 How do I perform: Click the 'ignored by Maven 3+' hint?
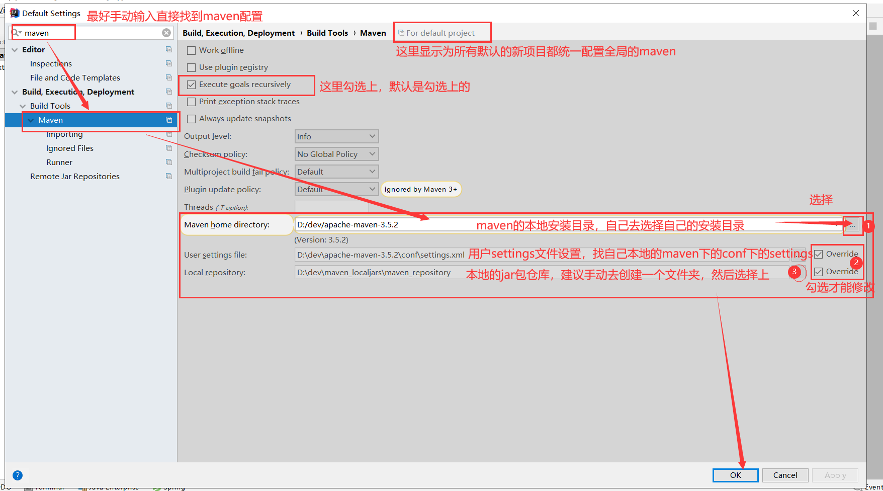(421, 189)
